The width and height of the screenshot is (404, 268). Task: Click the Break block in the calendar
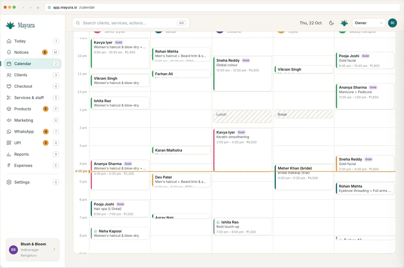[x=304, y=114]
